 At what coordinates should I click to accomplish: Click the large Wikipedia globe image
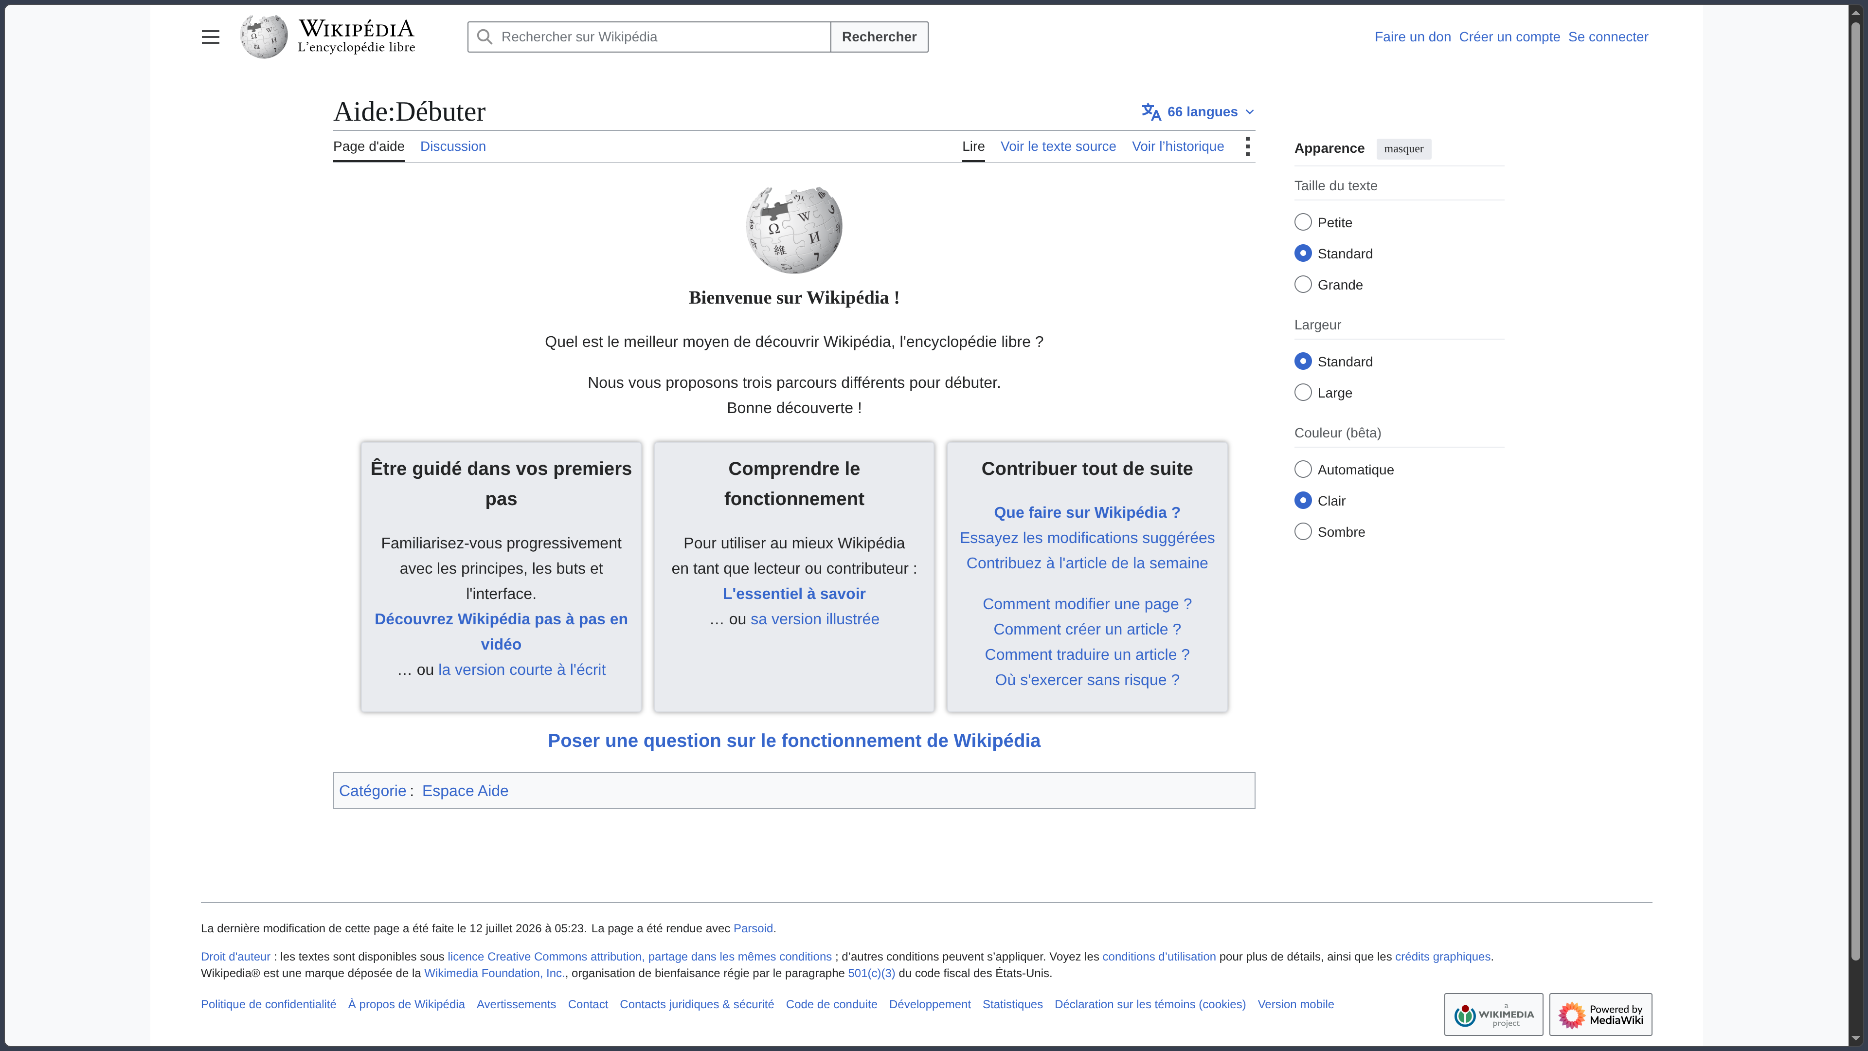point(794,229)
